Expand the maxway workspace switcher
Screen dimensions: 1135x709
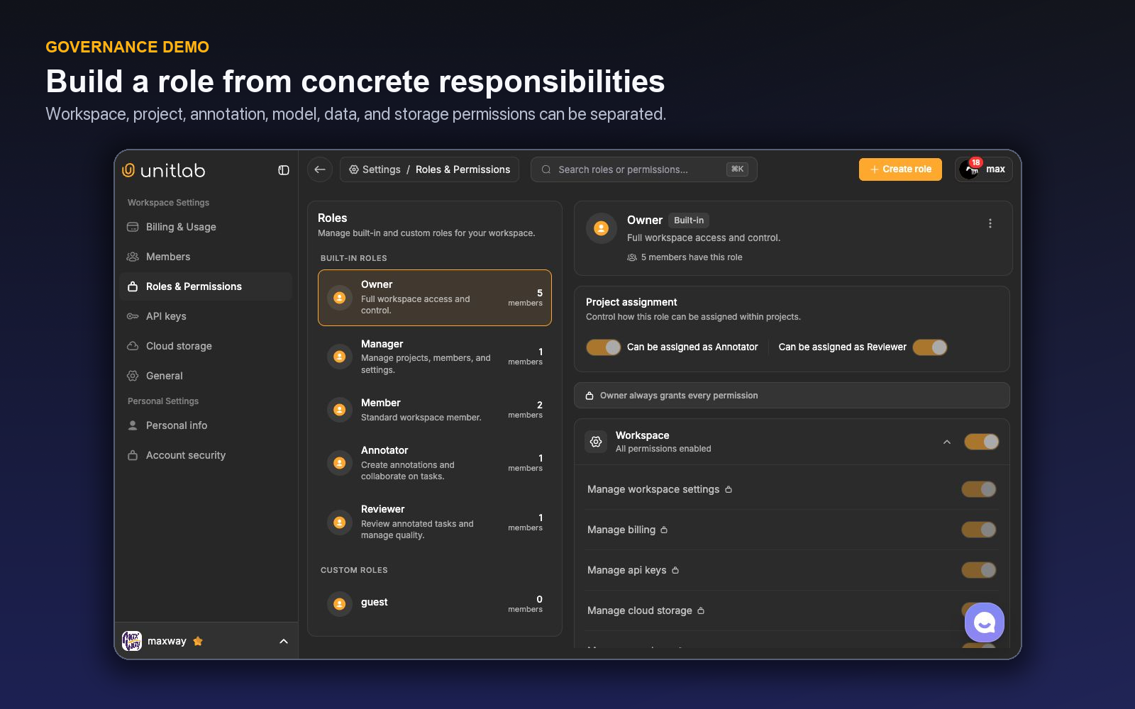[284, 641]
